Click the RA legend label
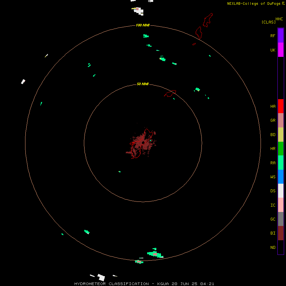The height and width of the screenshot is (286, 286). point(273,163)
